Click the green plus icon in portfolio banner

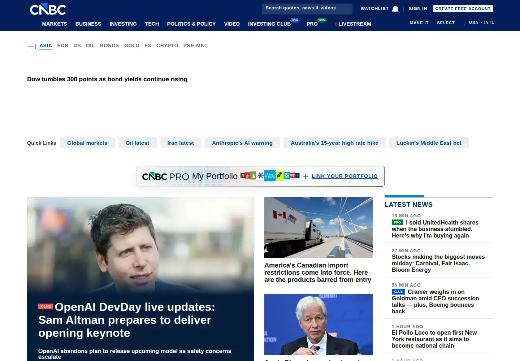[x=305, y=176]
